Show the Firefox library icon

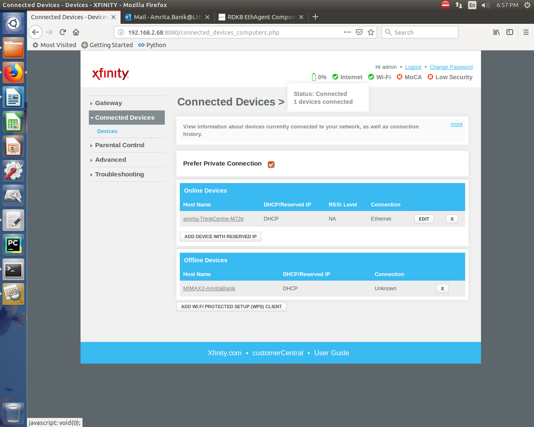(x=496, y=32)
